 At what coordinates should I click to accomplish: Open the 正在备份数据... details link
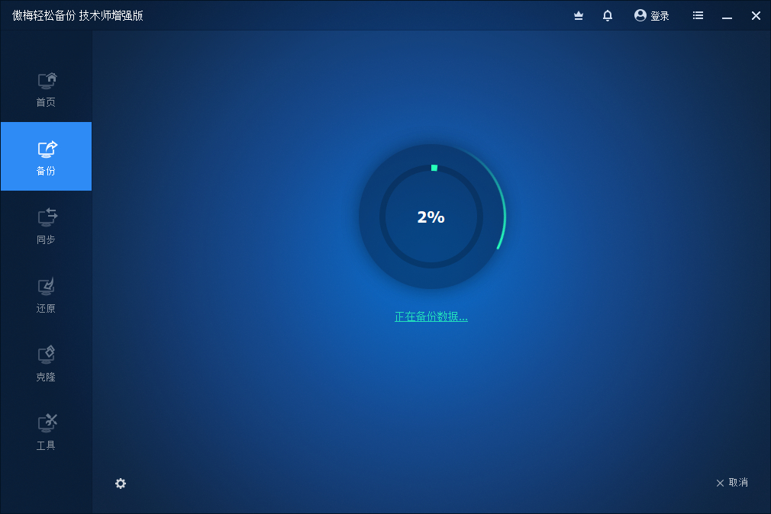click(x=431, y=316)
